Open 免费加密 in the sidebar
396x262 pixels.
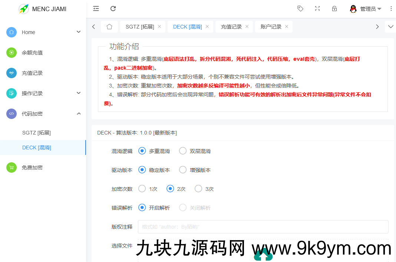click(32, 168)
